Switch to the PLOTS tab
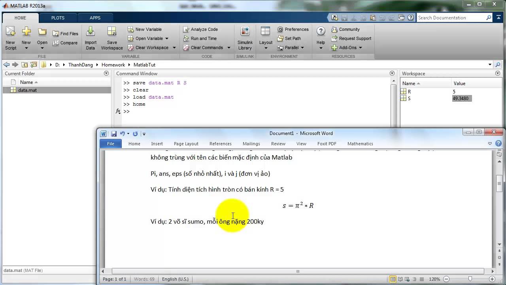The height and width of the screenshot is (285, 506). coord(58,18)
